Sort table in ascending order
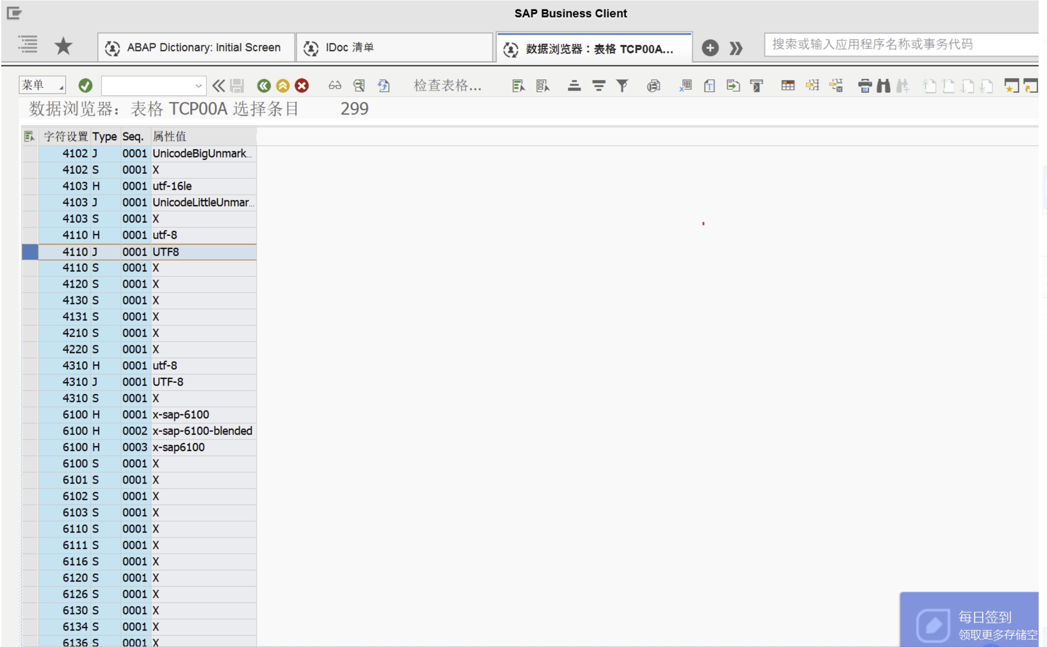1047x647 pixels. (x=574, y=85)
